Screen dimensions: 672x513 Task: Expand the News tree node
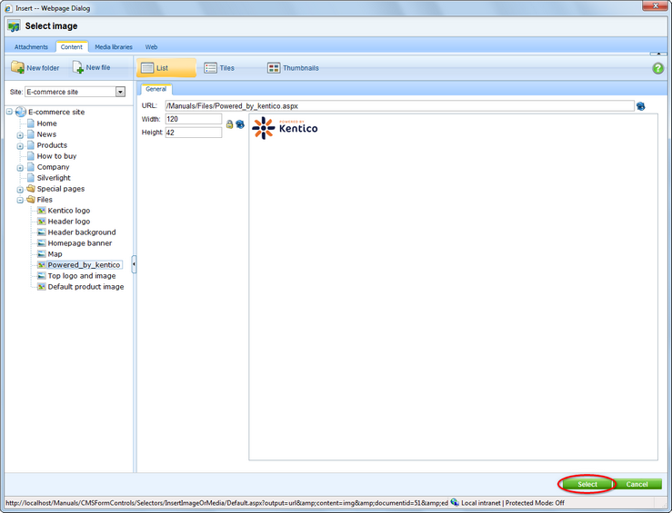[x=20, y=135]
